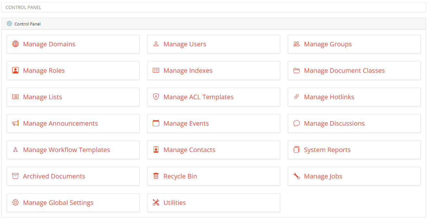Click the user icon beside Manage Users
428x222 pixels.
(x=156, y=44)
